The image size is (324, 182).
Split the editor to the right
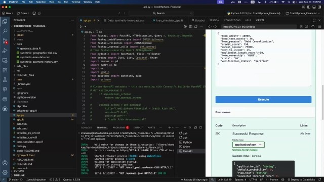[x=190, y=27]
